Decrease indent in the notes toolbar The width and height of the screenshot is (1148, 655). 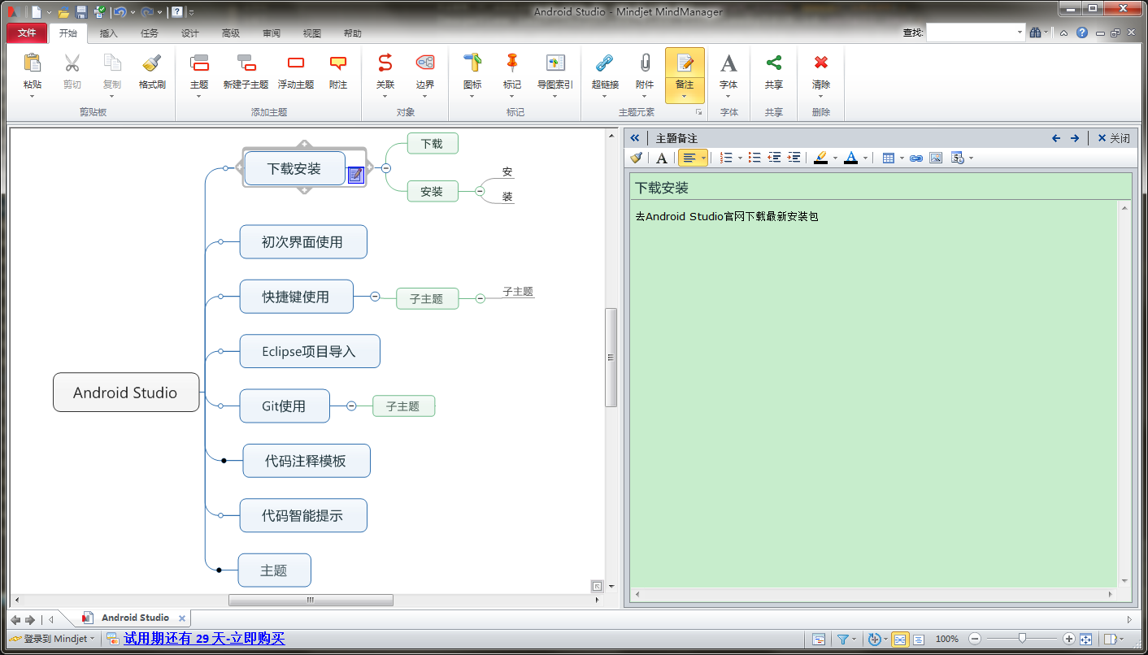775,158
